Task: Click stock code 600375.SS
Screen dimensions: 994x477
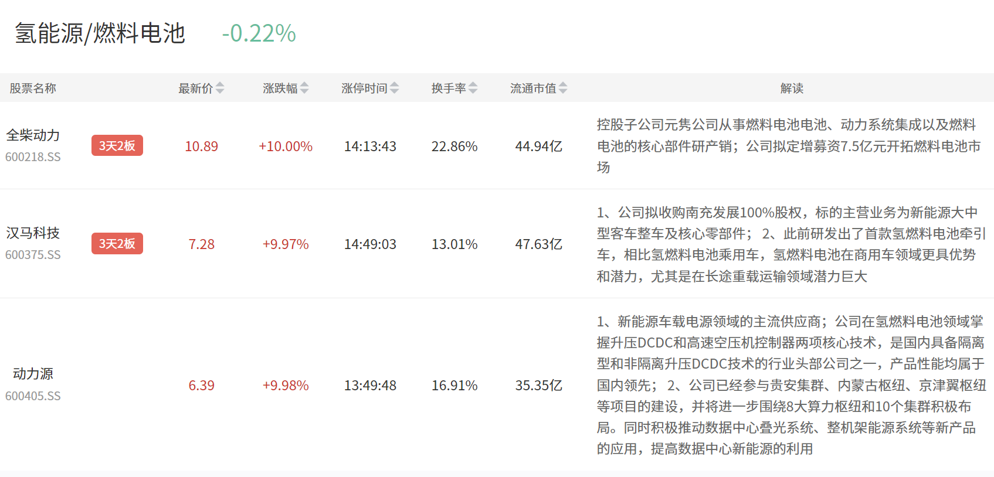Action: coord(33,255)
